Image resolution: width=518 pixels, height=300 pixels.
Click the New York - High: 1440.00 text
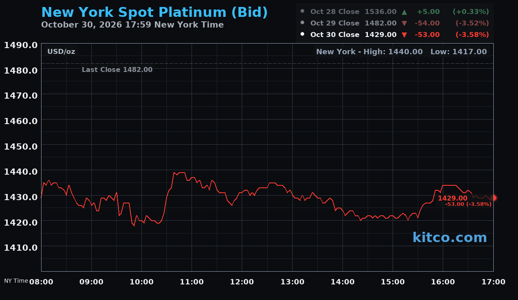point(370,51)
